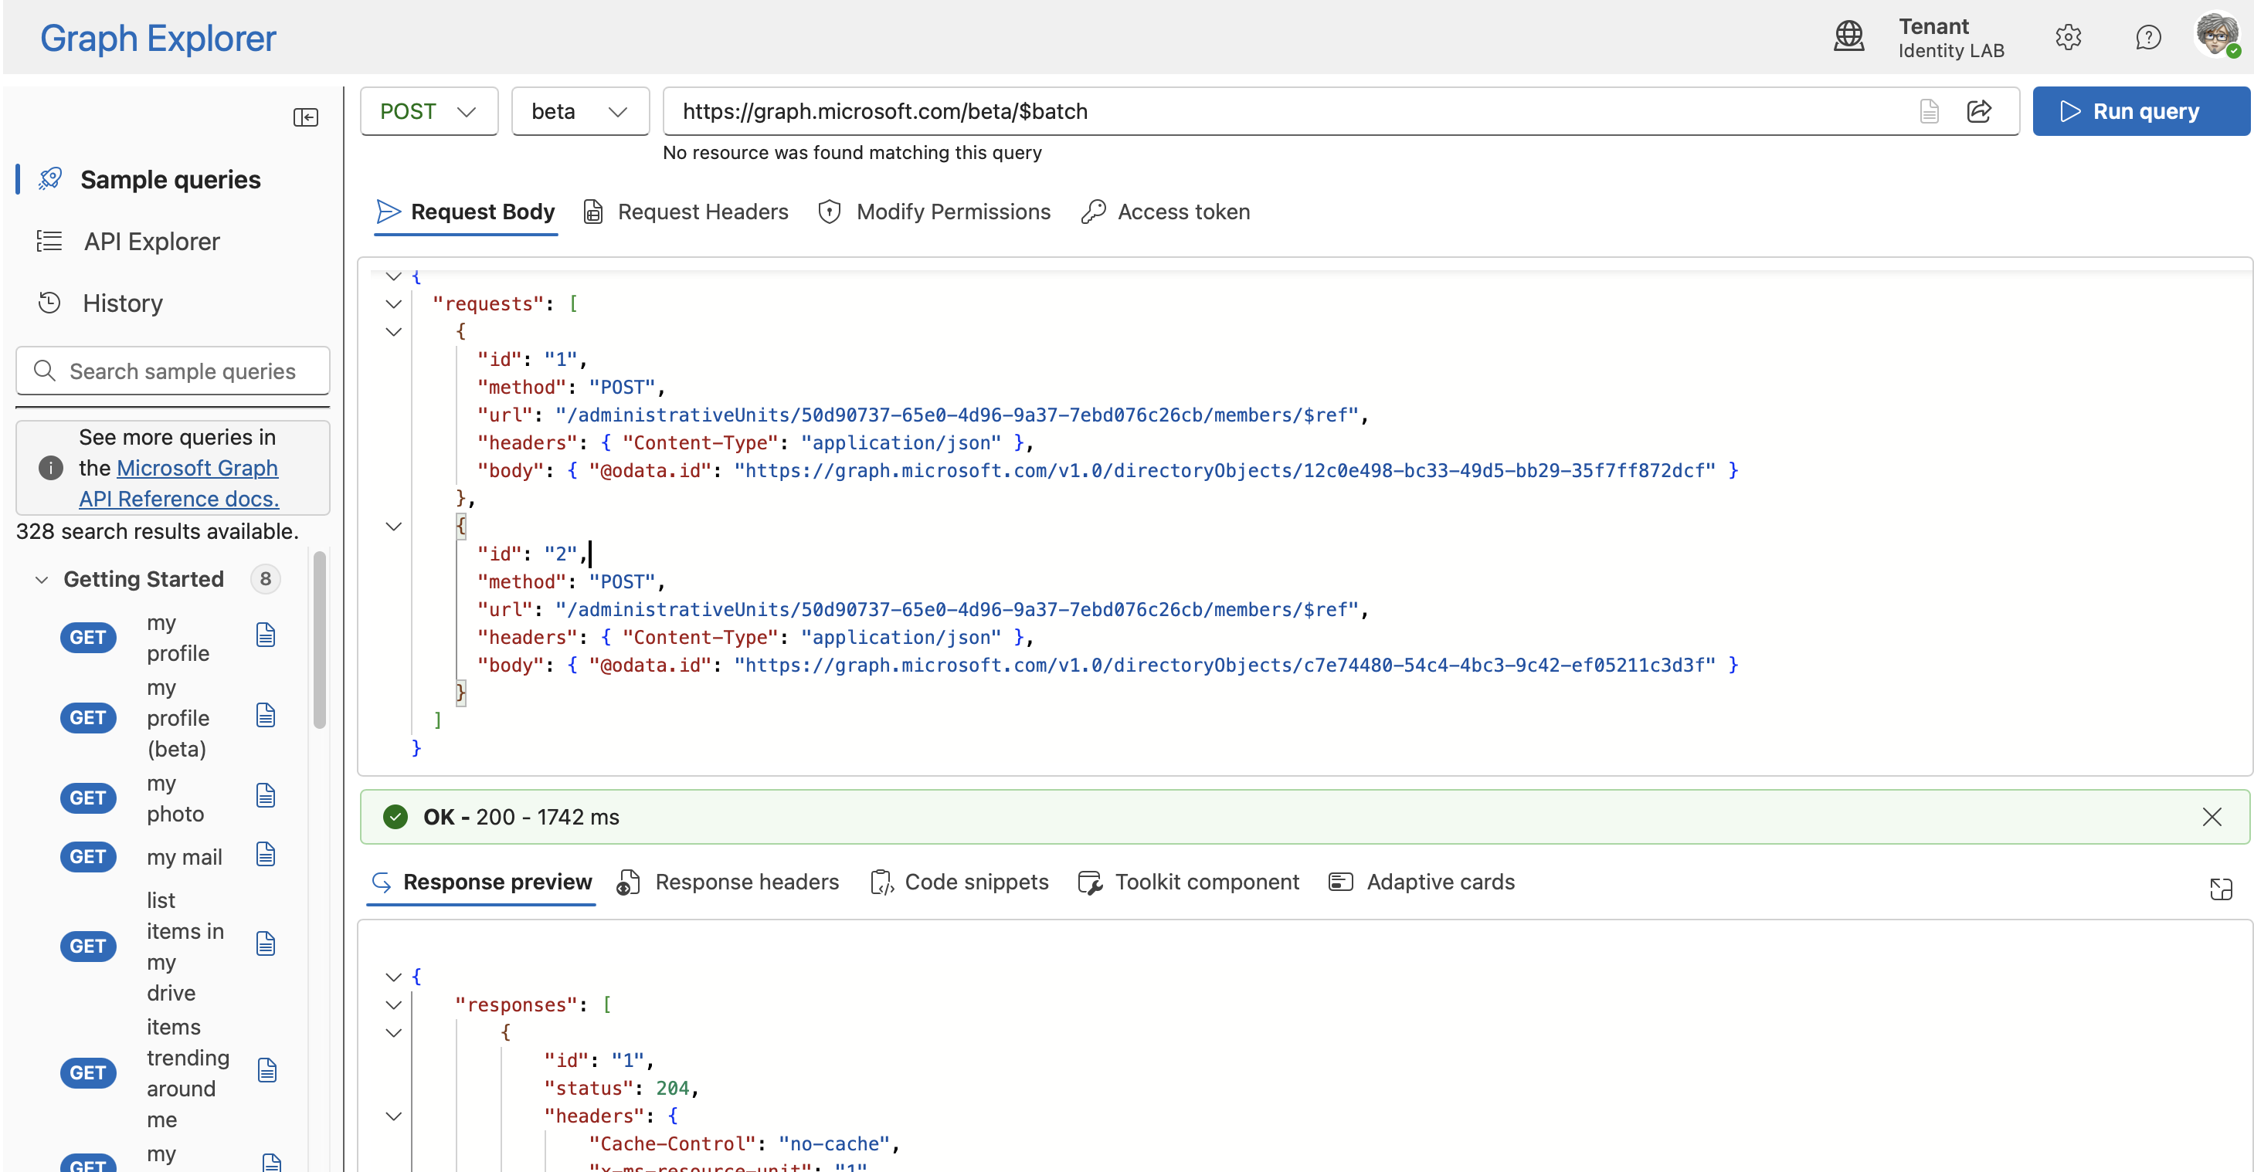The height and width of the screenshot is (1172, 2254).
Task: Select the 'my mail' sample query
Action: click(x=185, y=857)
